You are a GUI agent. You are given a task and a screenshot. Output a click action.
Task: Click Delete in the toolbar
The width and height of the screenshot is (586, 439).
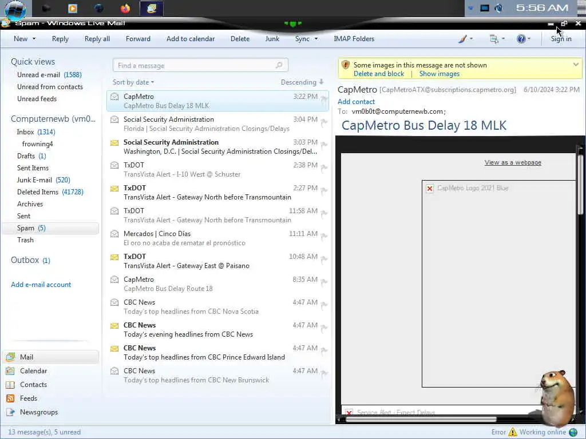tap(240, 39)
